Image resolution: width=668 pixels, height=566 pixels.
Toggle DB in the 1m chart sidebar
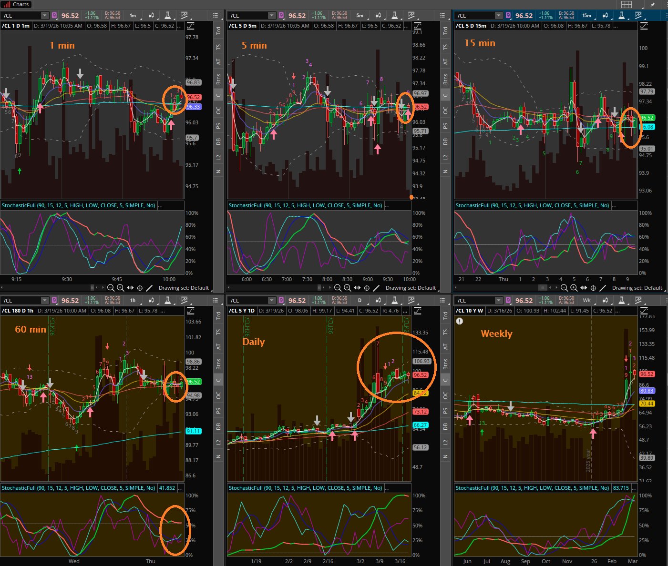[x=218, y=141]
